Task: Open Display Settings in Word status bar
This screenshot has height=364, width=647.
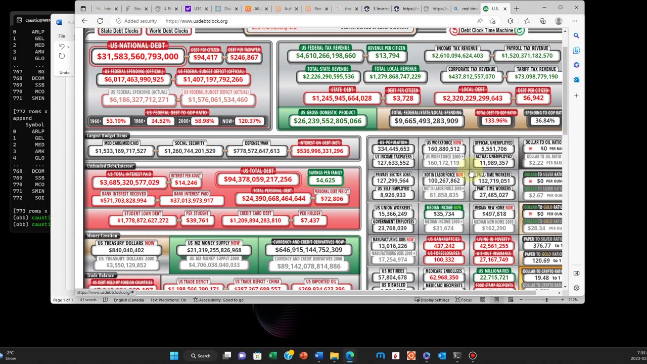Action: pyautogui.click(x=432, y=300)
